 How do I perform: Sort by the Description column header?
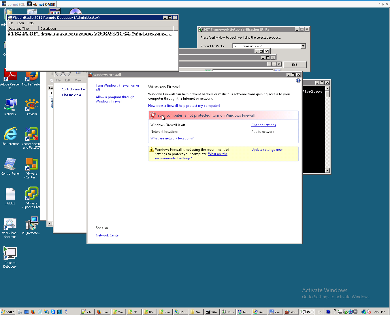[106, 29]
